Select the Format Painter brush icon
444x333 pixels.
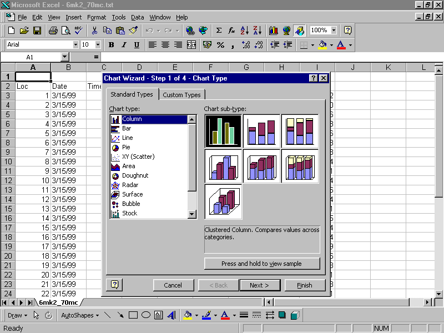point(133,31)
